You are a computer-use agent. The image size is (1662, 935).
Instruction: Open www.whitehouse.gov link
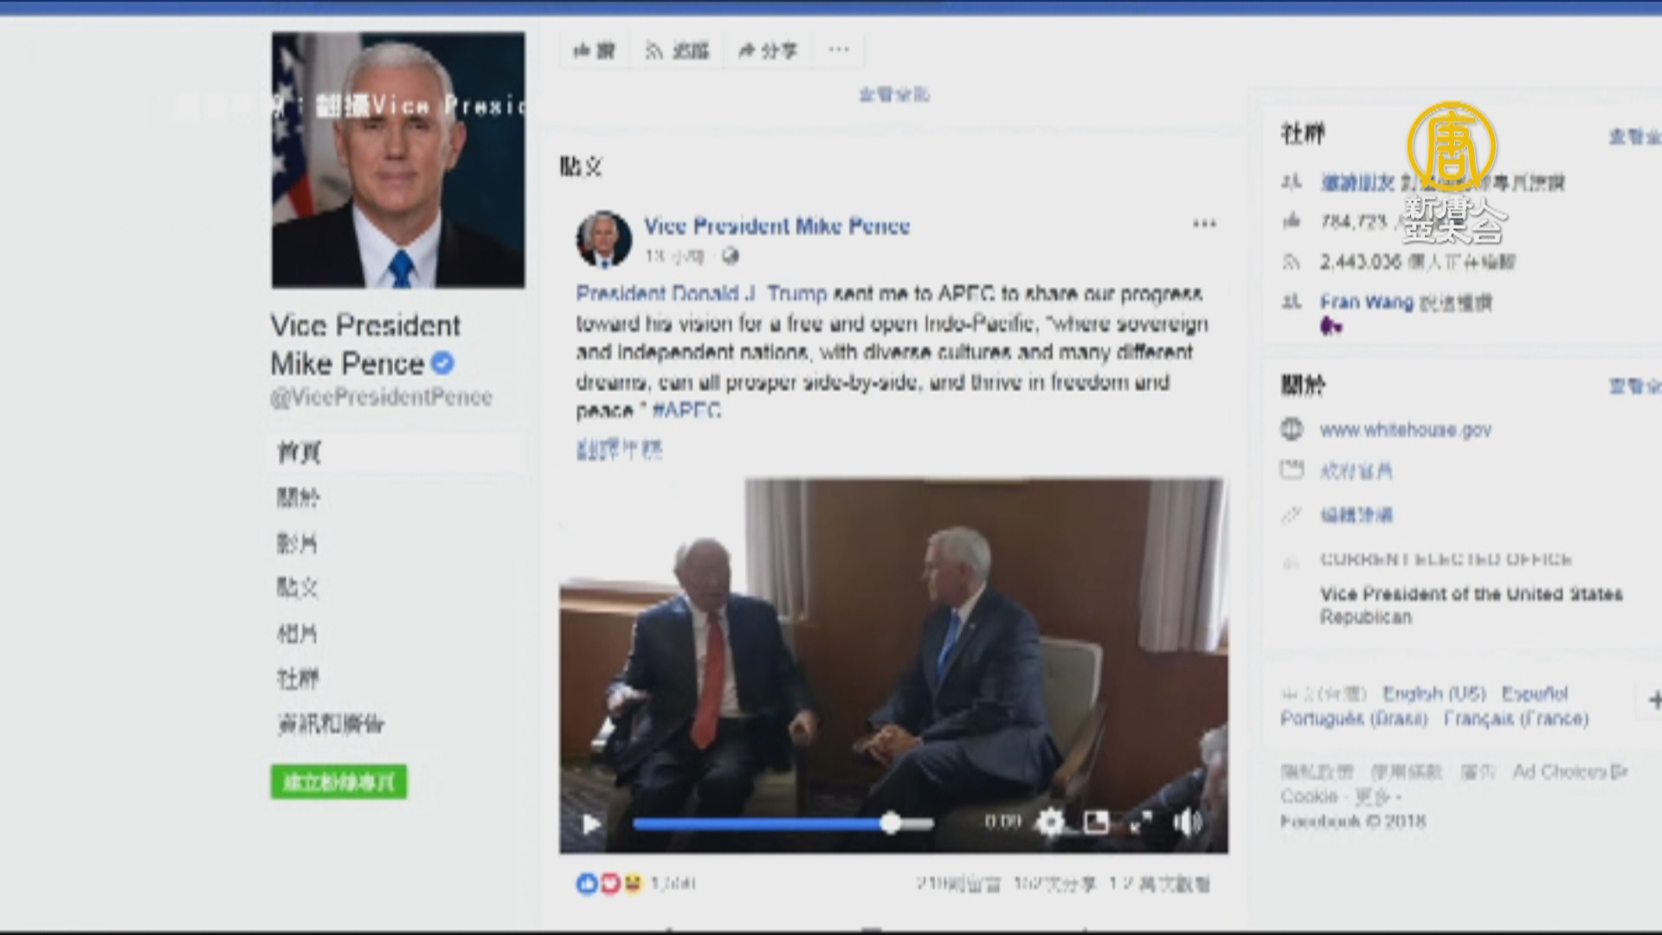point(1405,429)
